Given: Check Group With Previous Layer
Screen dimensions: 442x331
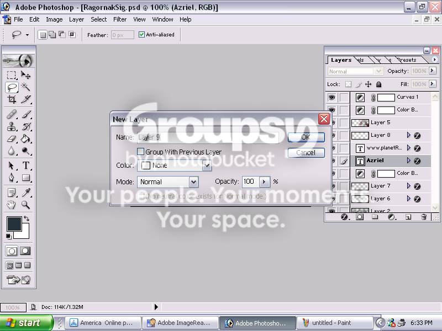Looking at the screenshot, I should tap(140, 152).
